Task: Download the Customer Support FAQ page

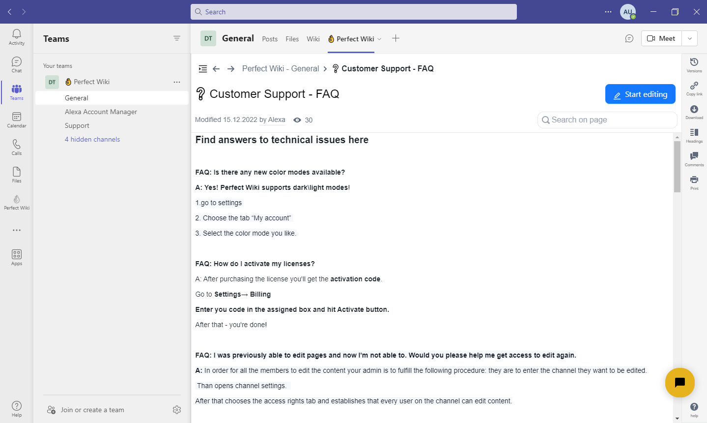Action: 694,111
